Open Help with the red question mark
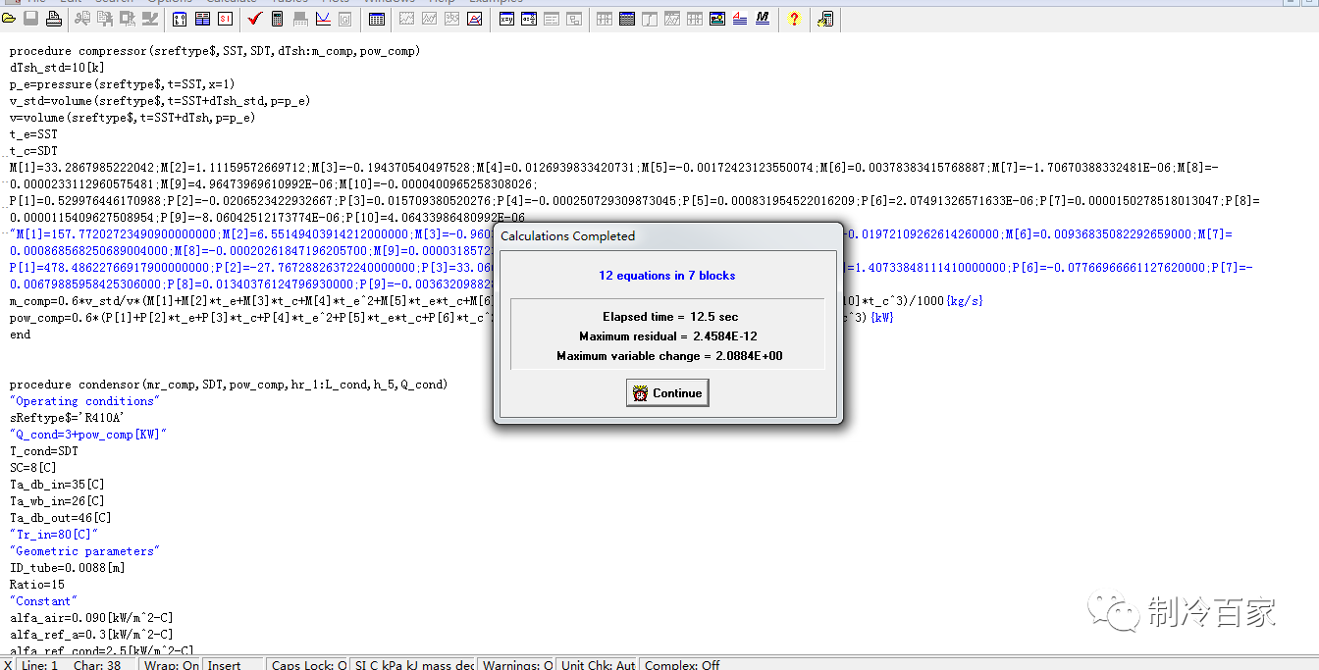The image size is (1319, 670). [794, 19]
